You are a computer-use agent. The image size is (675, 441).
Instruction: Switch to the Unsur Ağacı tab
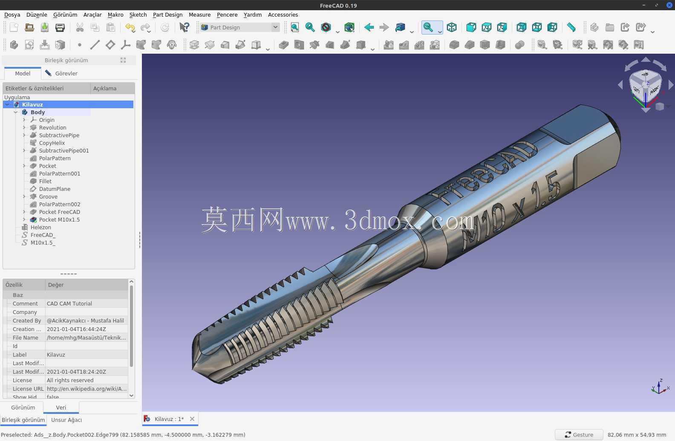(x=66, y=420)
